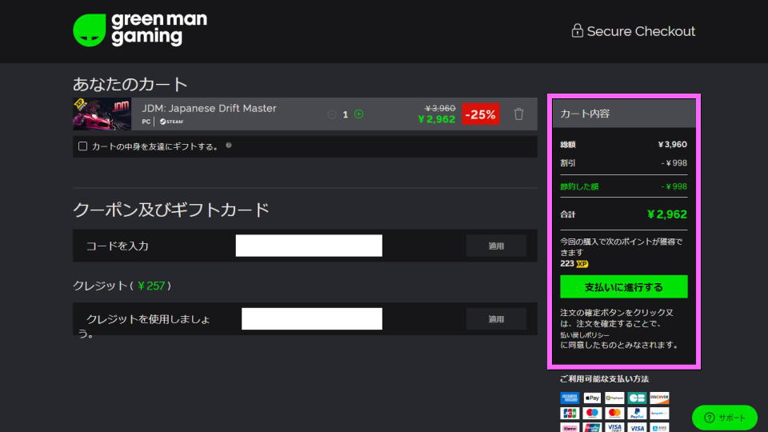Click the Steam platform icon
This screenshot has width=768, height=432.
[171, 122]
